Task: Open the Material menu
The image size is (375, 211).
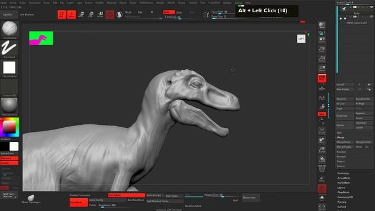Action: [111, 2]
